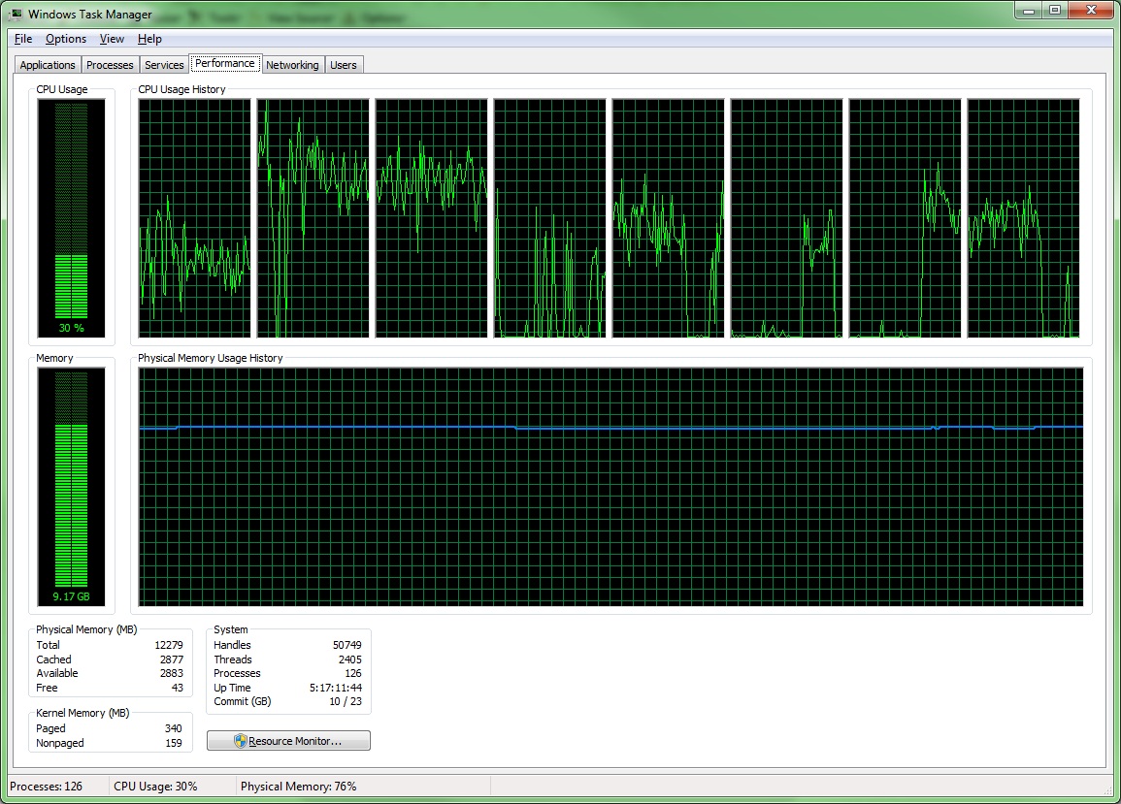Open the Options menu

(x=66, y=39)
